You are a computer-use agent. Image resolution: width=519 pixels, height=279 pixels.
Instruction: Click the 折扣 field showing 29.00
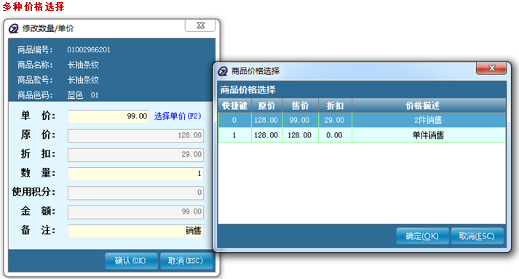click(x=135, y=154)
